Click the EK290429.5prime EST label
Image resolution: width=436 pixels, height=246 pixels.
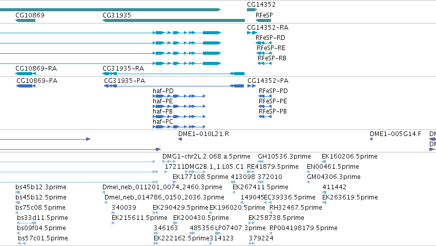click(x=180, y=208)
